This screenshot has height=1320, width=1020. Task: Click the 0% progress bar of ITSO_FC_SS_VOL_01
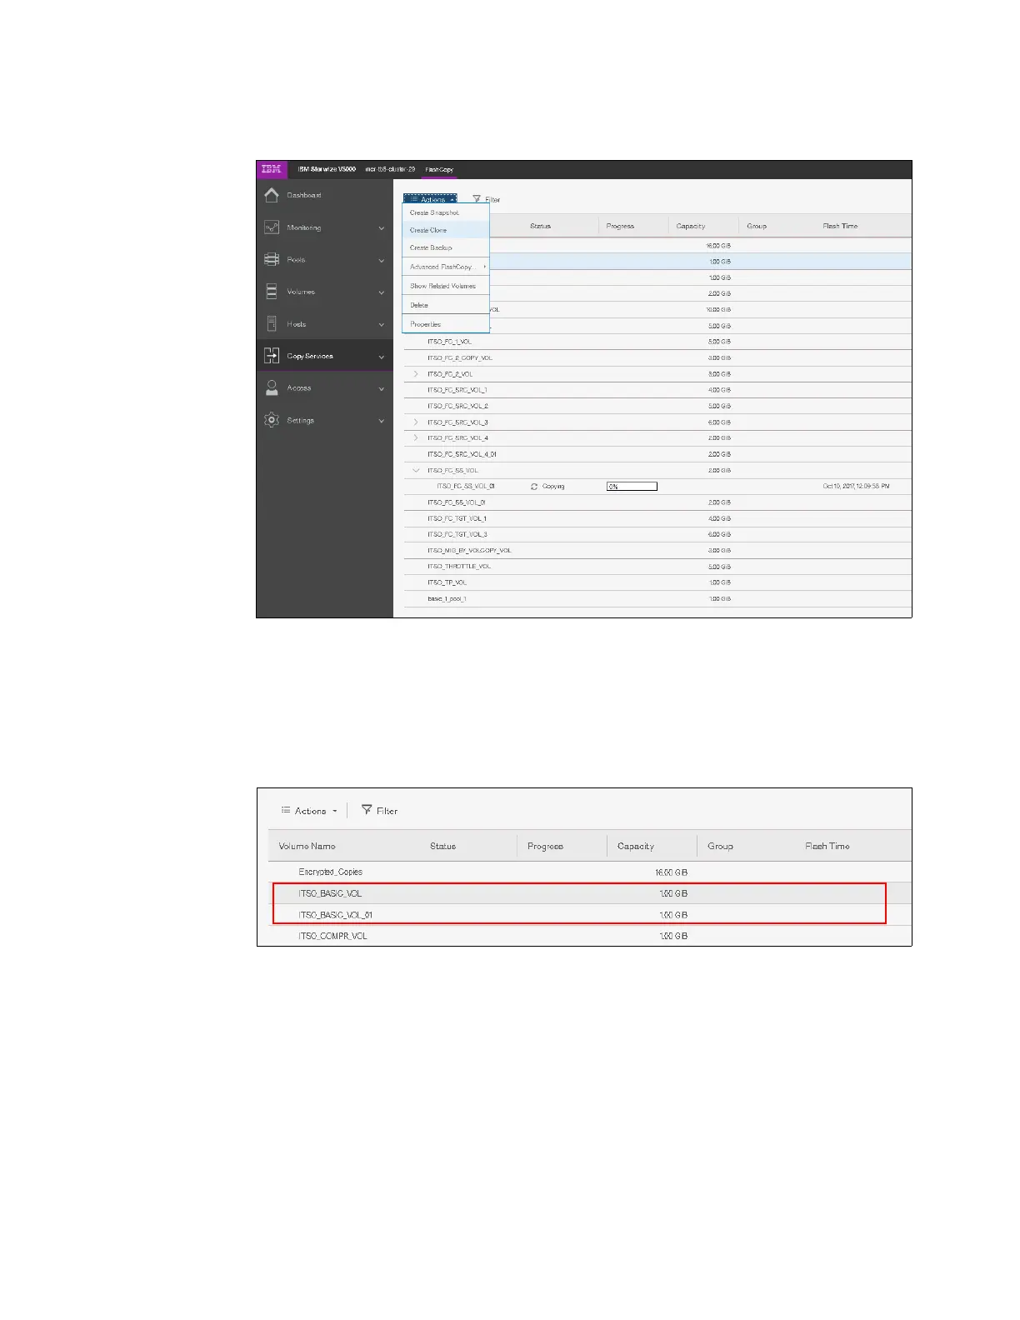click(x=632, y=487)
